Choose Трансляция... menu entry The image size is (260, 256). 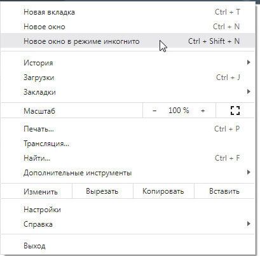tap(128, 144)
